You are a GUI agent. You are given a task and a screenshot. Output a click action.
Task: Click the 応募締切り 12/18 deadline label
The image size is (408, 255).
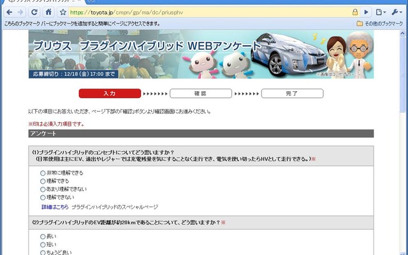point(74,74)
